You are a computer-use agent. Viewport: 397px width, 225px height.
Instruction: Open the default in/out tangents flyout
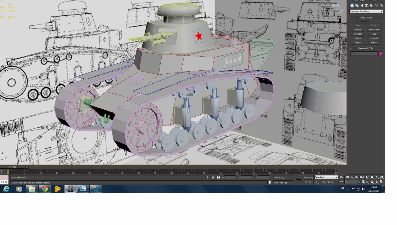coord(317,182)
